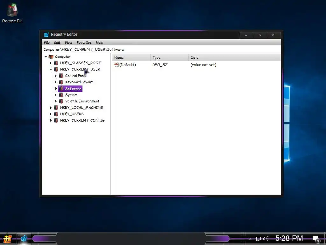The width and height of the screenshot is (326, 245).
Task: Expand the Control Panel key
Action: click(56, 76)
